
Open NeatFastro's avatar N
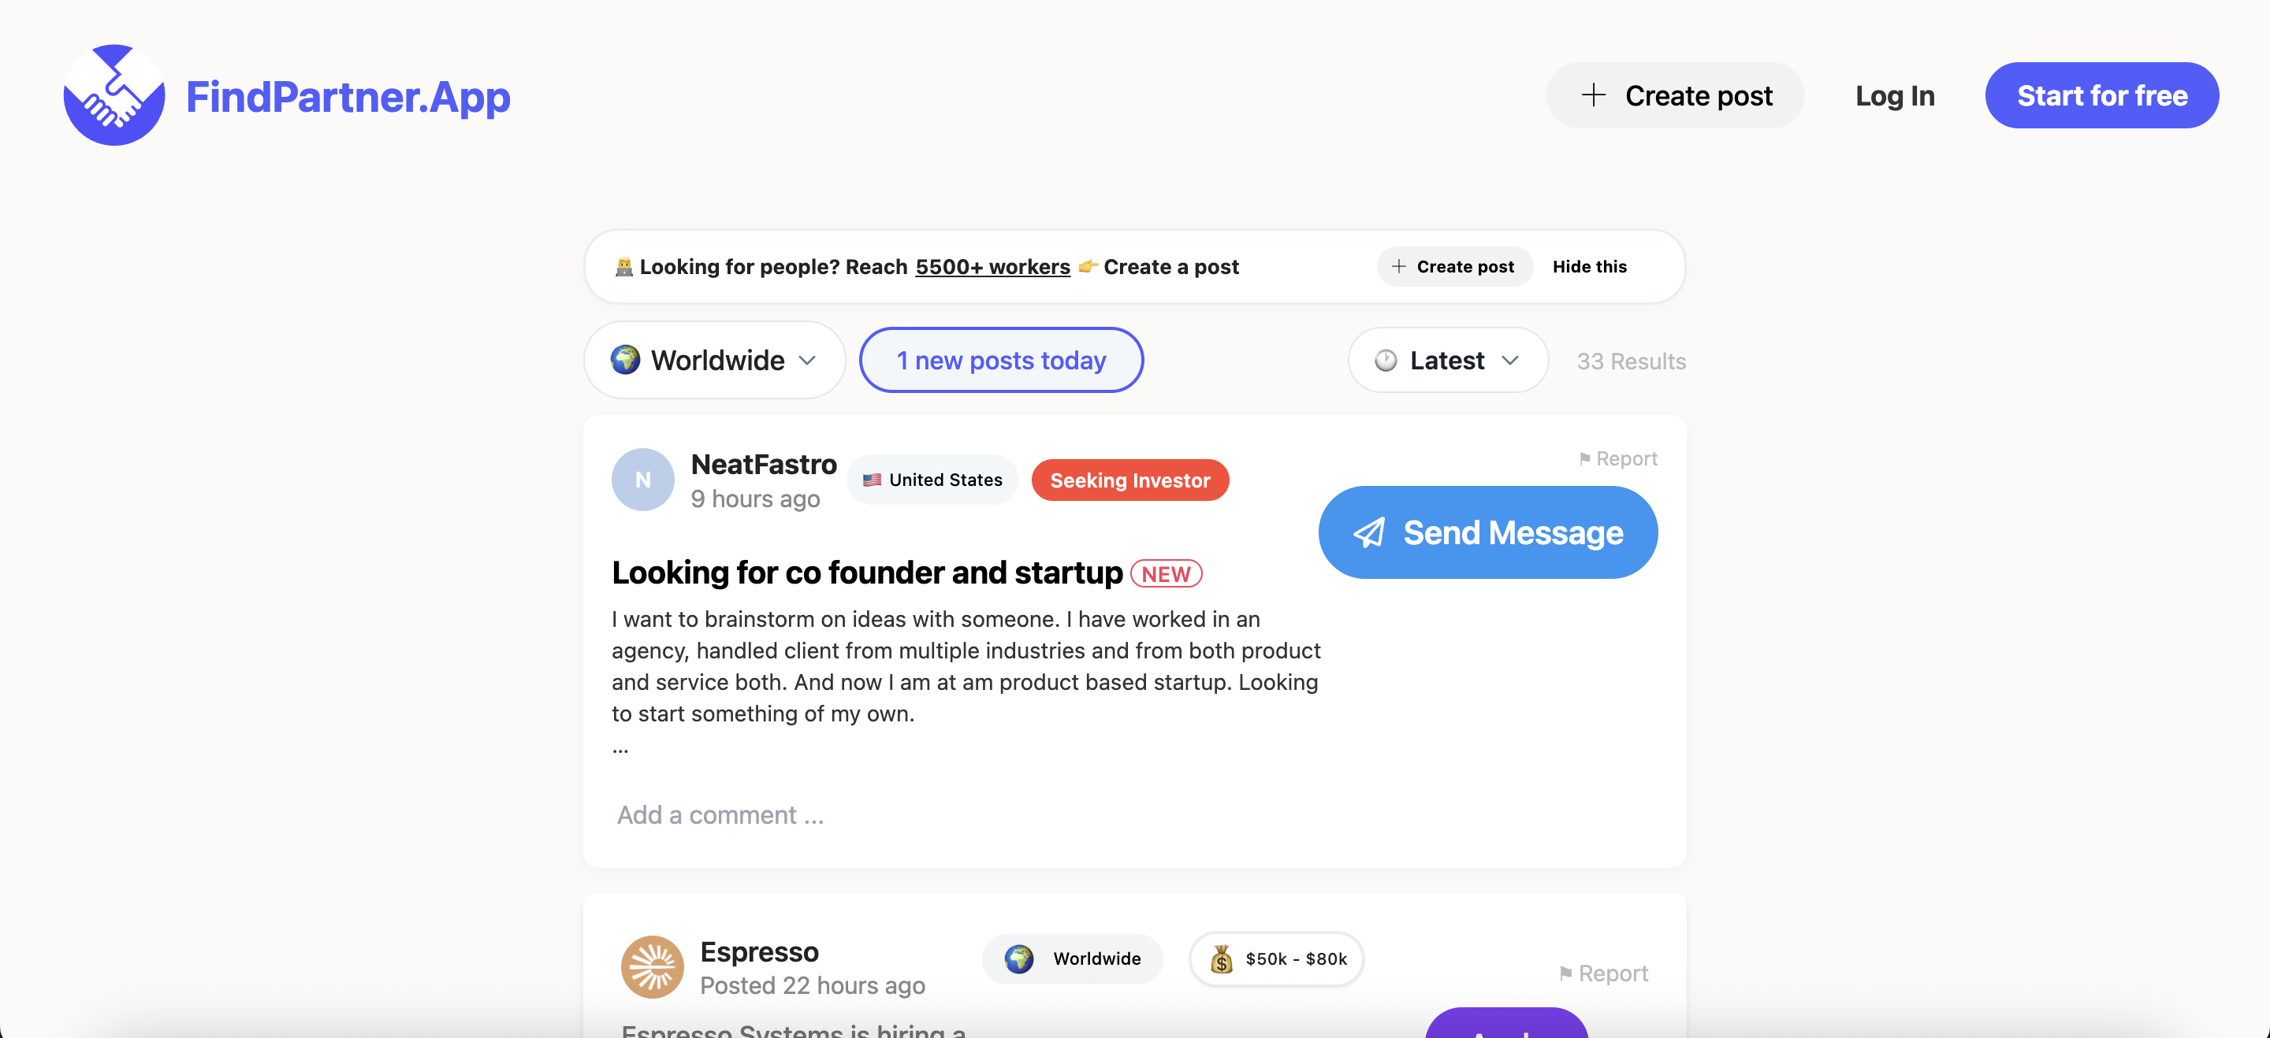click(642, 480)
